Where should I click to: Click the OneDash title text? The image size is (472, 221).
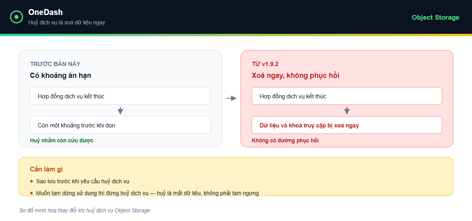point(45,12)
